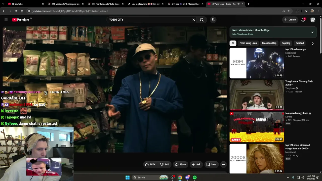This screenshot has width=322, height=181.
Task: Select the All filter chip
Action: [x=233, y=43]
